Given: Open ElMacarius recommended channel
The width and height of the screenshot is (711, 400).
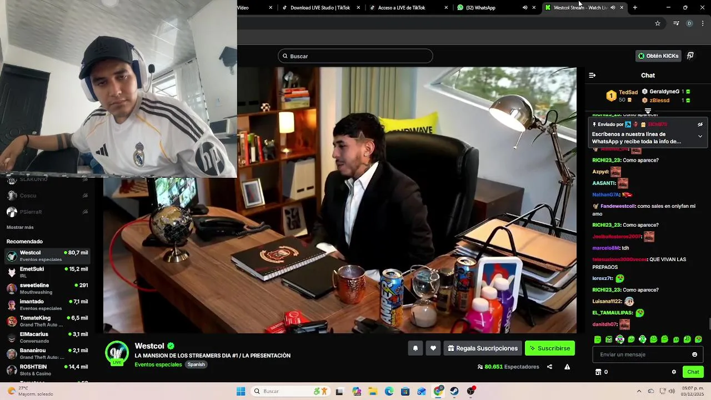Looking at the screenshot, I should [47, 337].
